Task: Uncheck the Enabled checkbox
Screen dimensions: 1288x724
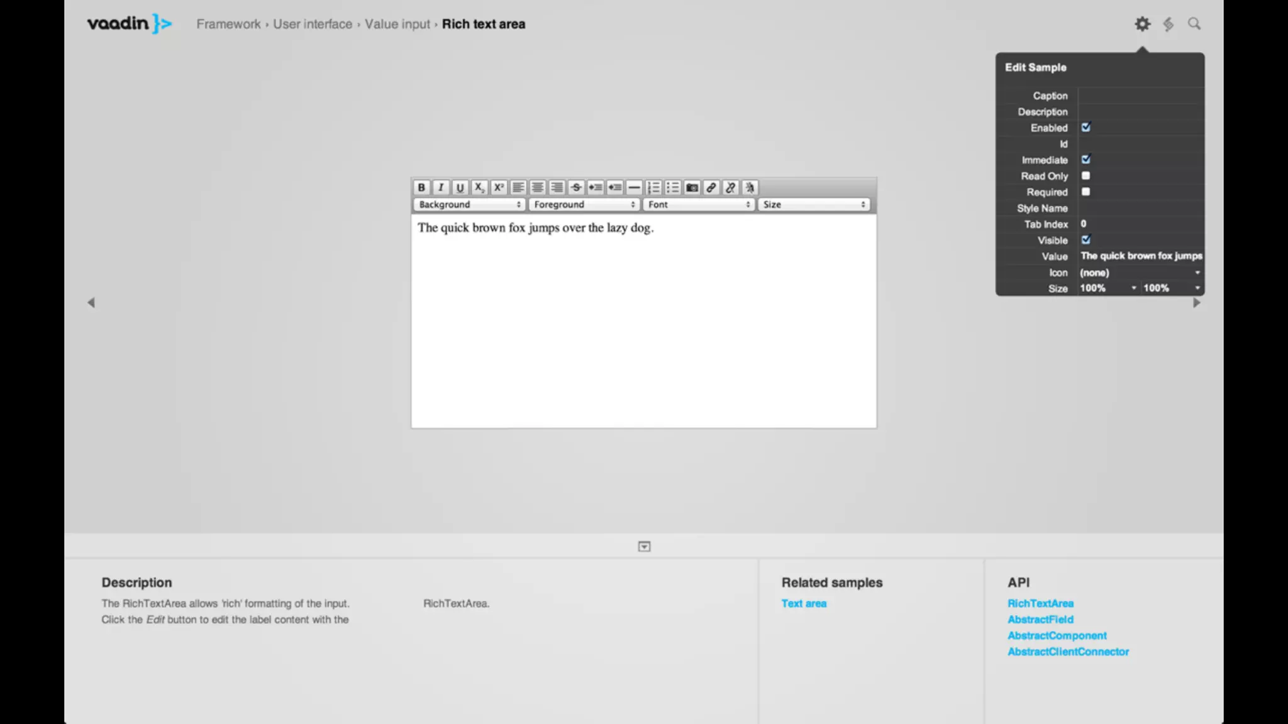Action: click(x=1085, y=128)
